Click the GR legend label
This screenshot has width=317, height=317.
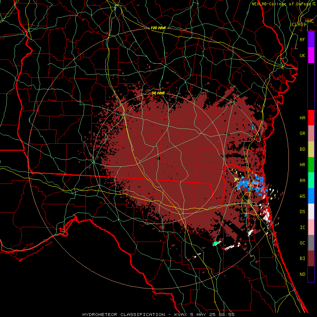point(302,133)
